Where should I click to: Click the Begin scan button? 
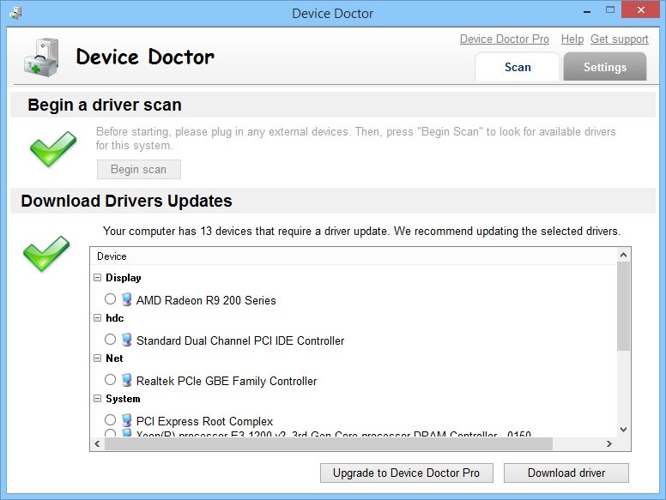(139, 169)
